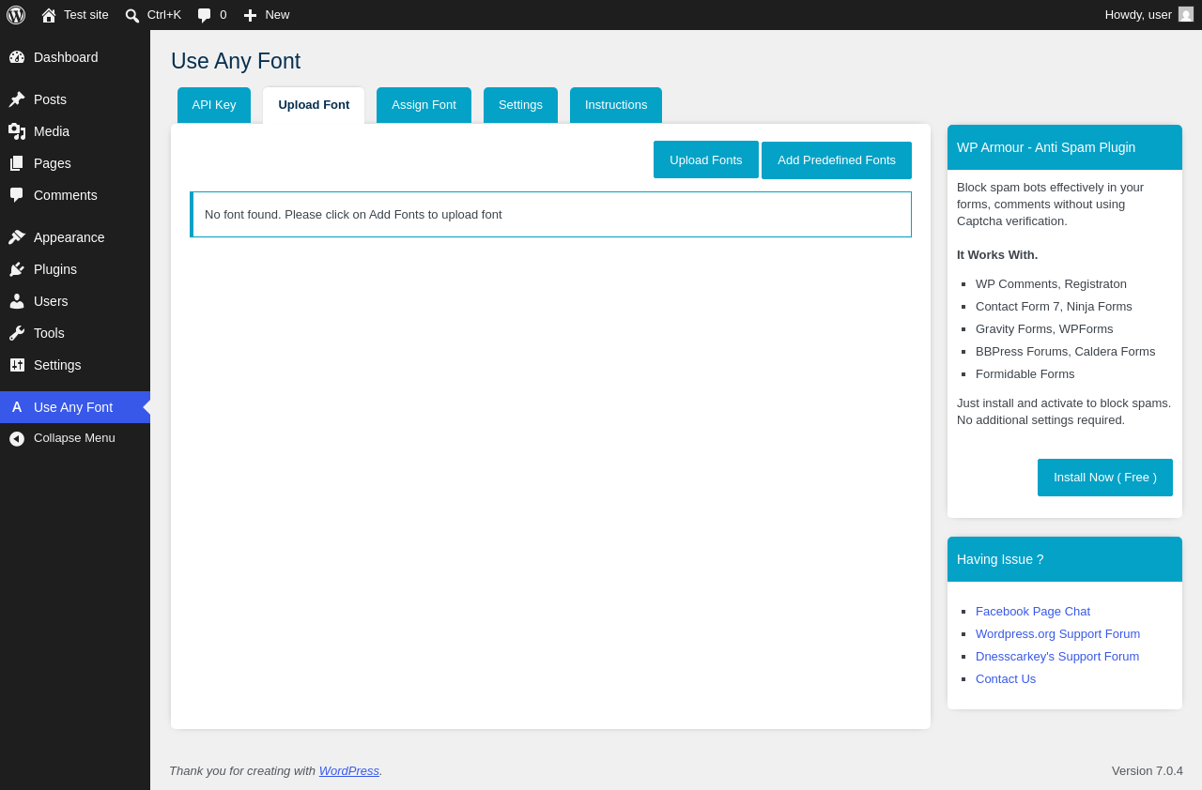Open search via magnifier icon
1202x790 pixels.
132,15
